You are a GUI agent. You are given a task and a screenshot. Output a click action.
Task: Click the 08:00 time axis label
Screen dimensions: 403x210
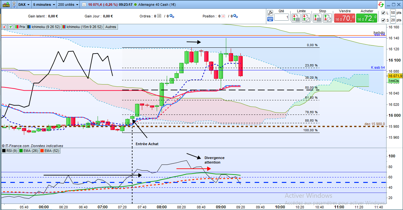coord(162,207)
